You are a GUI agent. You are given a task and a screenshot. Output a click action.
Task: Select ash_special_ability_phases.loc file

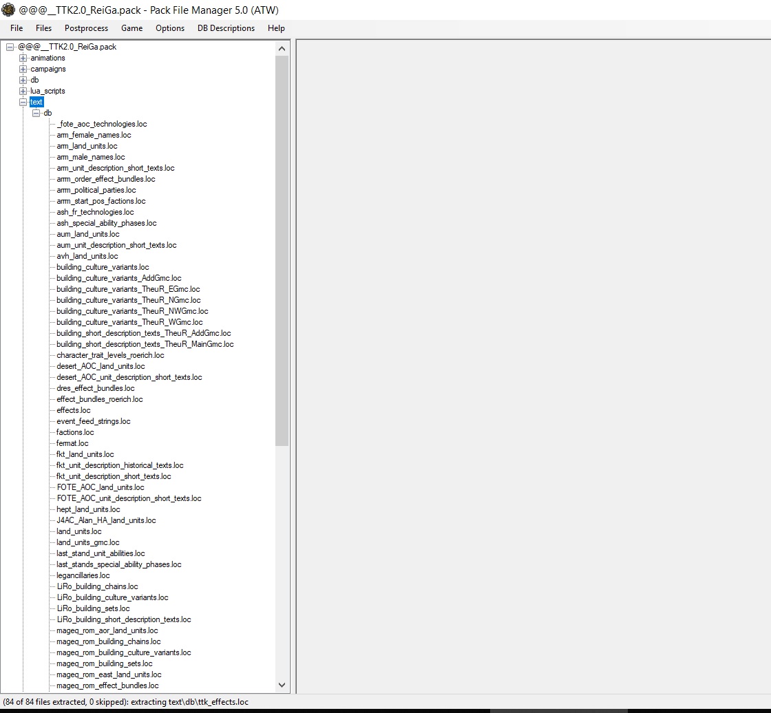pos(107,223)
